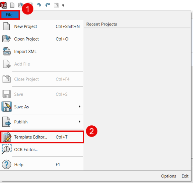193x183 pixels.
Task: Expand the Save As submenu arrow
Action: coord(79,107)
